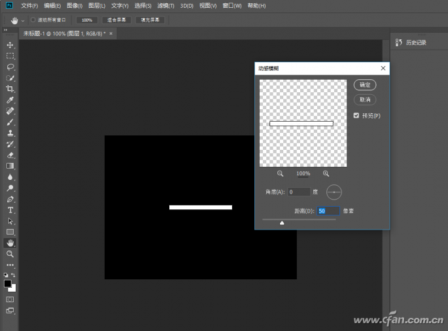Select the Quick Selection tool

point(10,78)
